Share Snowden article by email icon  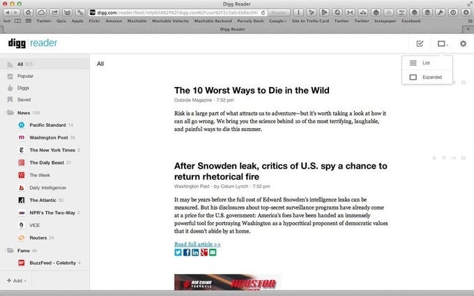coord(213,252)
